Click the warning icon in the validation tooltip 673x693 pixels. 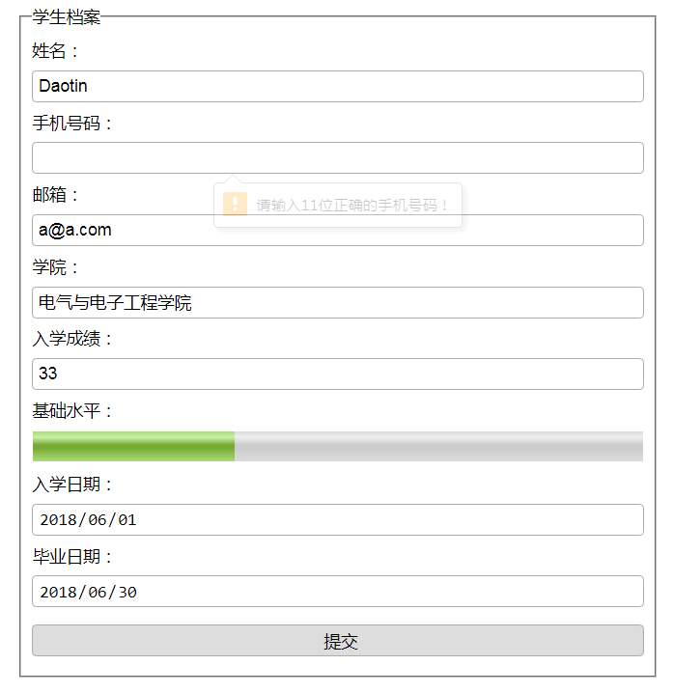click(235, 205)
